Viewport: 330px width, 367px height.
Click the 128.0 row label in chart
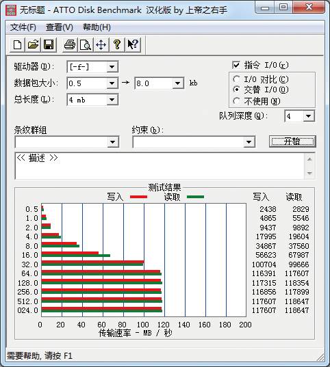(x=27, y=283)
